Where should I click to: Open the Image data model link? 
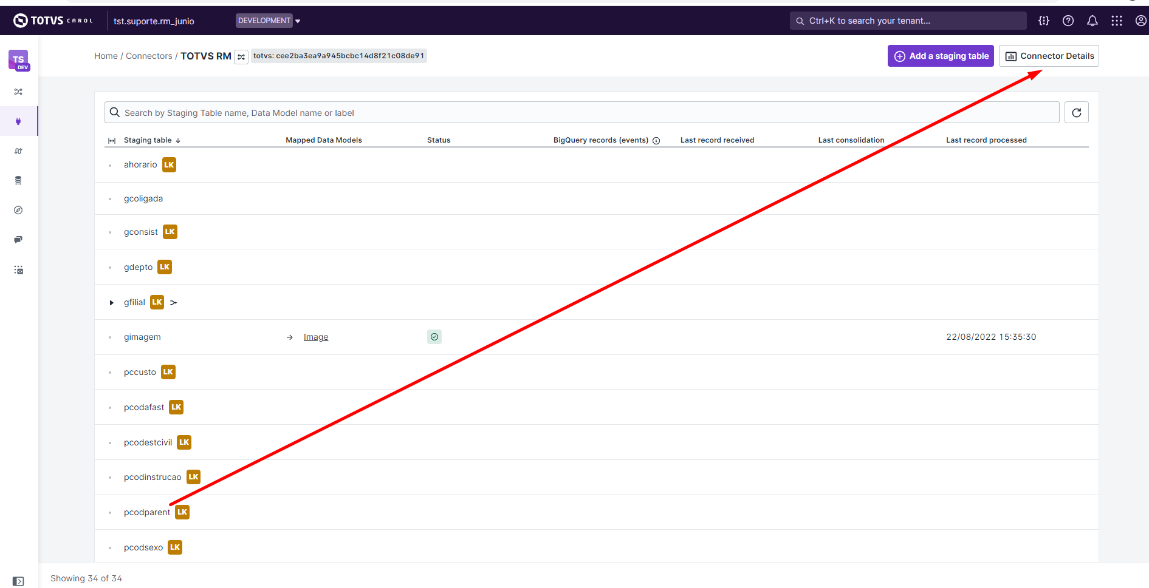[315, 337]
